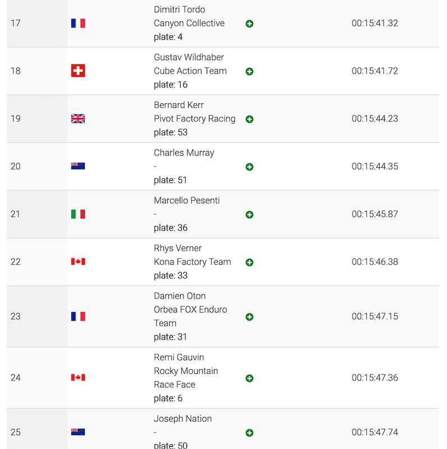Select the team Pivot Factory Racing

click(x=194, y=118)
